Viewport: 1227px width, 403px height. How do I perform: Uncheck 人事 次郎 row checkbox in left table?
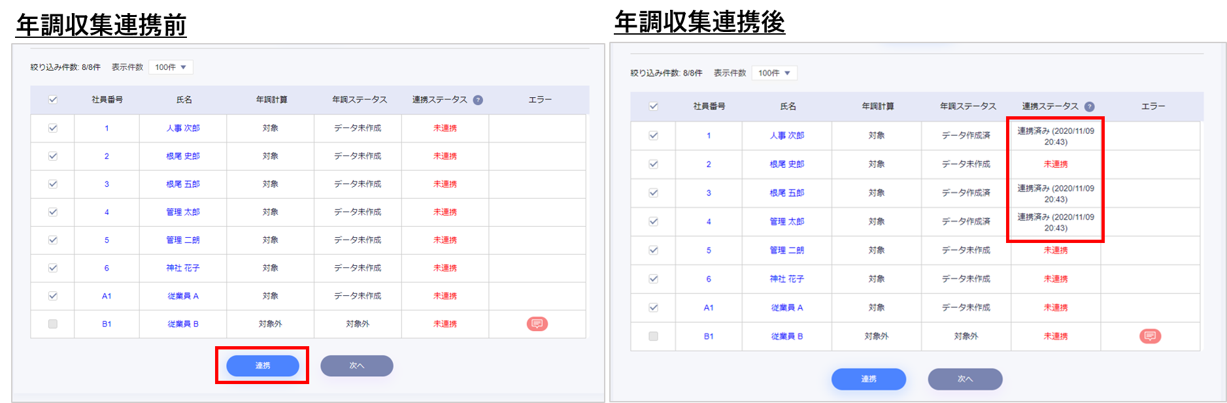click(x=53, y=128)
